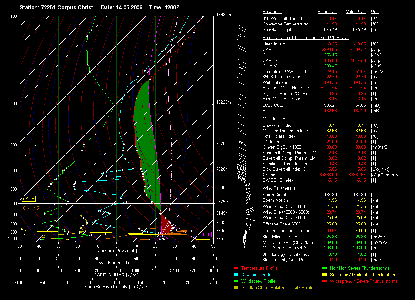This screenshot has height=300, width=415.
Task: Click the date text '14.05.2006'
Action: [129, 7]
